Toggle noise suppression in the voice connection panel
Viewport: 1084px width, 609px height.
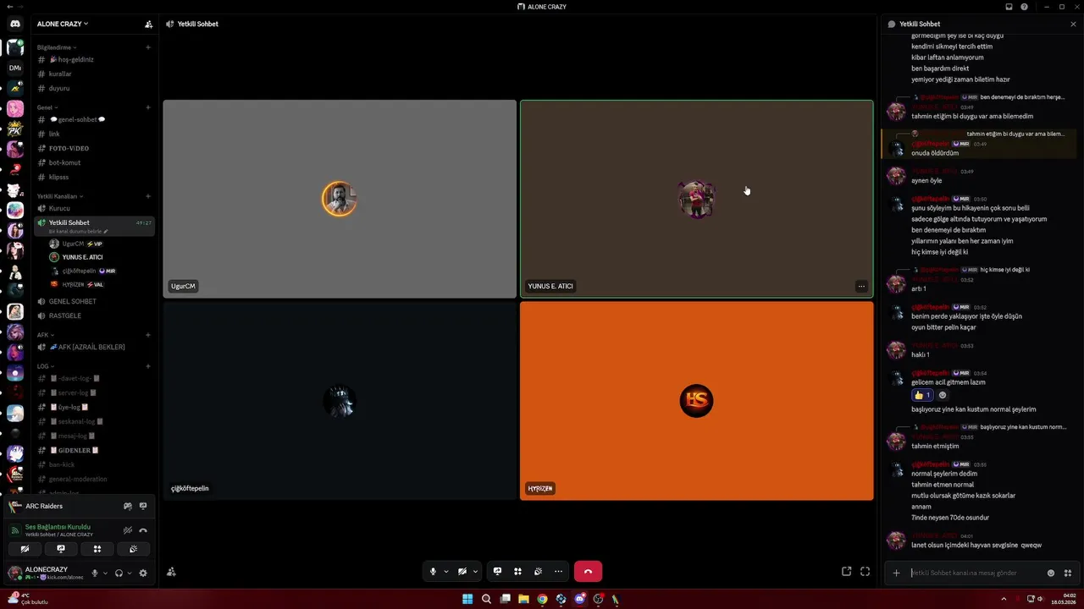(128, 530)
